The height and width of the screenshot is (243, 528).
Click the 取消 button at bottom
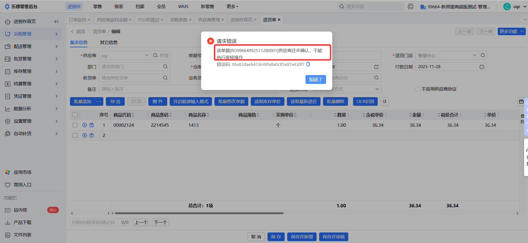click(x=256, y=237)
